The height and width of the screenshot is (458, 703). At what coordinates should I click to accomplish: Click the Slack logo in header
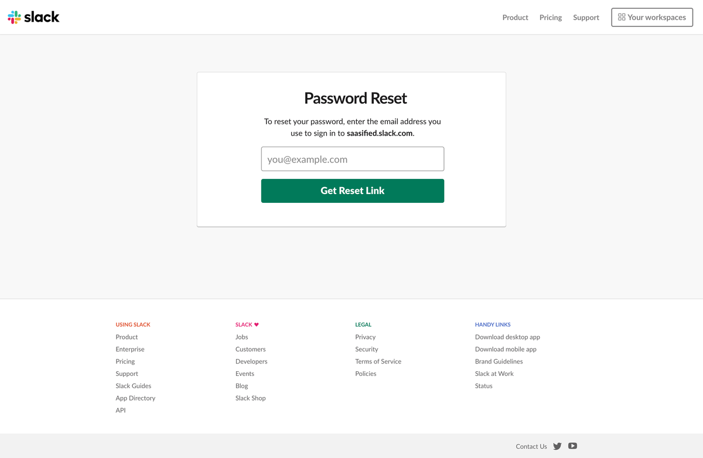tap(33, 17)
